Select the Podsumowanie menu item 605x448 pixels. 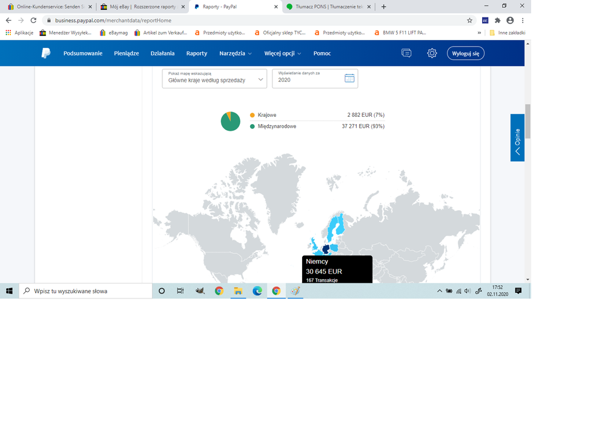pos(83,53)
